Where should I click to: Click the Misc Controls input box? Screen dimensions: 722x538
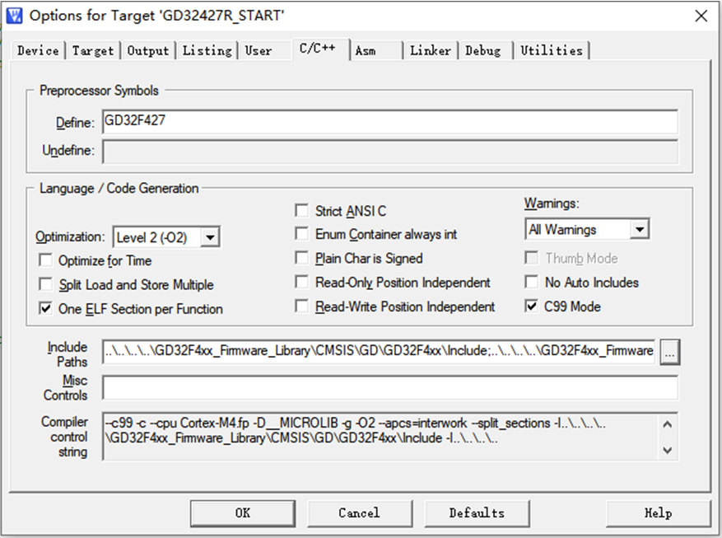(x=329, y=388)
